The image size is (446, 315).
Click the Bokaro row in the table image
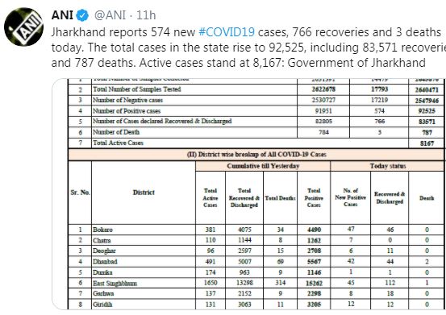click(x=256, y=230)
